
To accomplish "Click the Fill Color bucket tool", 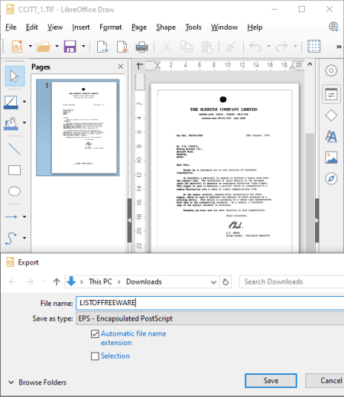I will 11,123.
